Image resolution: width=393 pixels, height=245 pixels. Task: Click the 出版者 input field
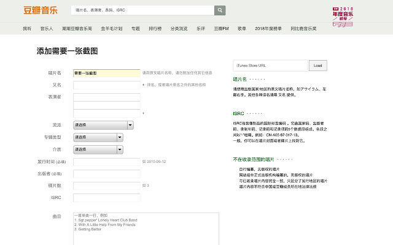[x=107, y=174]
